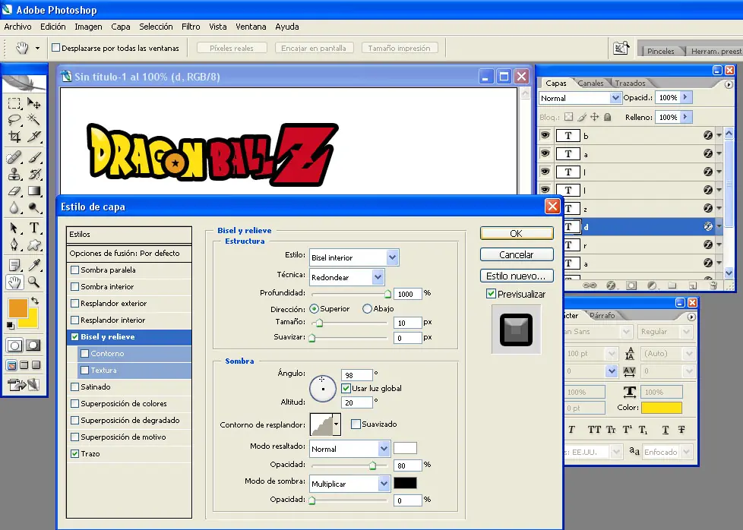The image size is (743, 530).
Task: Enable the Sombra interior checkbox
Action: pos(75,286)
